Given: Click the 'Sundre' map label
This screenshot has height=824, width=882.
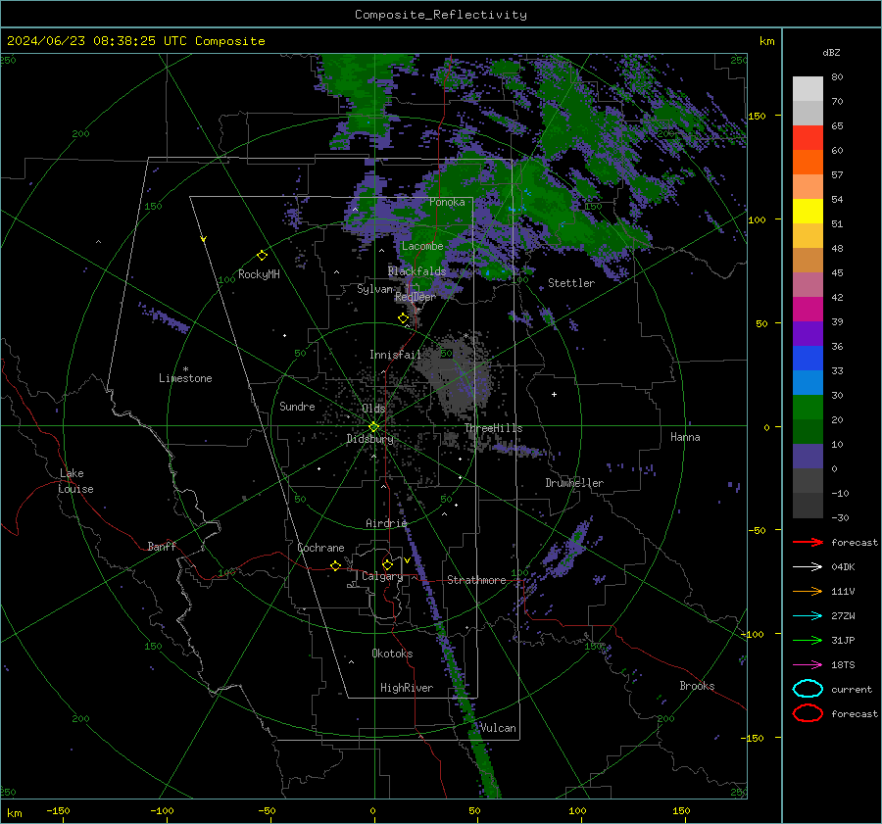Looking at the screenshot, I should coord(297,406).
